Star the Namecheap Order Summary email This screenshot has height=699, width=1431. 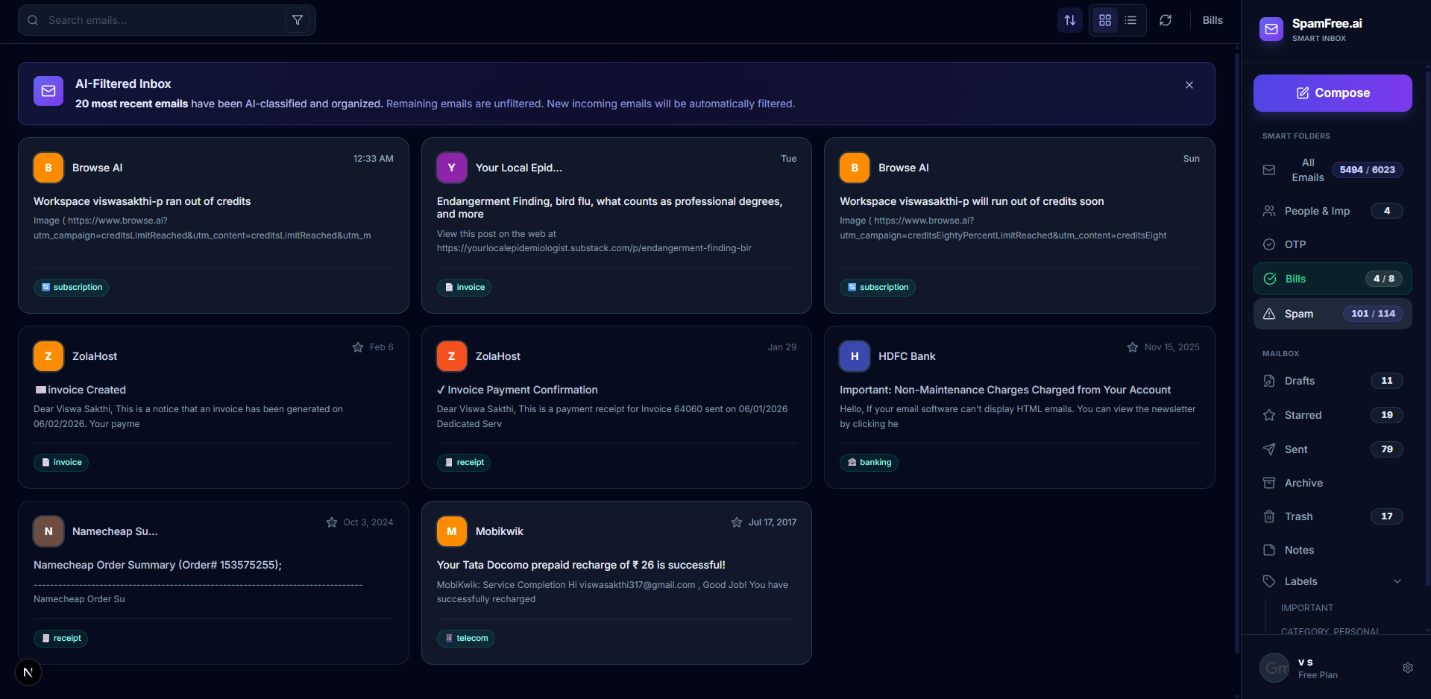[333, 522]
